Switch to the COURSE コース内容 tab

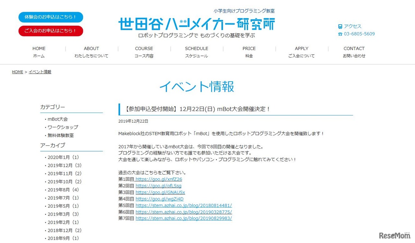point(144,52)
